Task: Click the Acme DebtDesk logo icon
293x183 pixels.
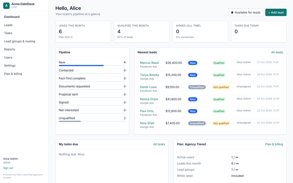Action: coord(6,6)
